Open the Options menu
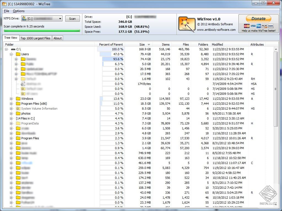 (x=19, y=11)
